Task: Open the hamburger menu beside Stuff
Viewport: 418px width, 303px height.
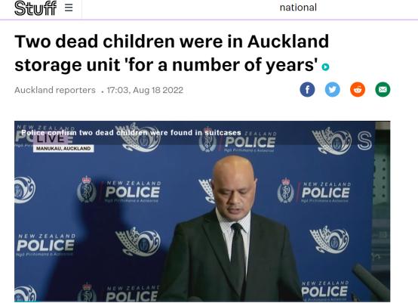Action: 69,8
